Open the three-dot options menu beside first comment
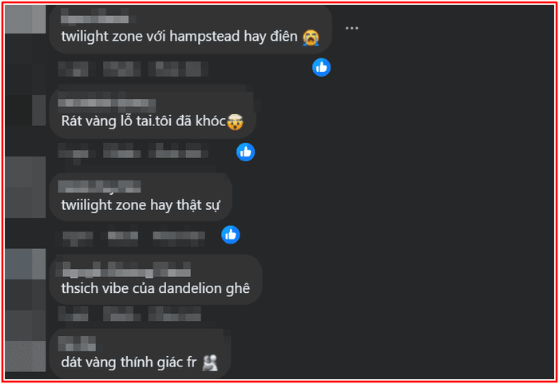Viewport: 559px width, 384px height. click(351, 28)
